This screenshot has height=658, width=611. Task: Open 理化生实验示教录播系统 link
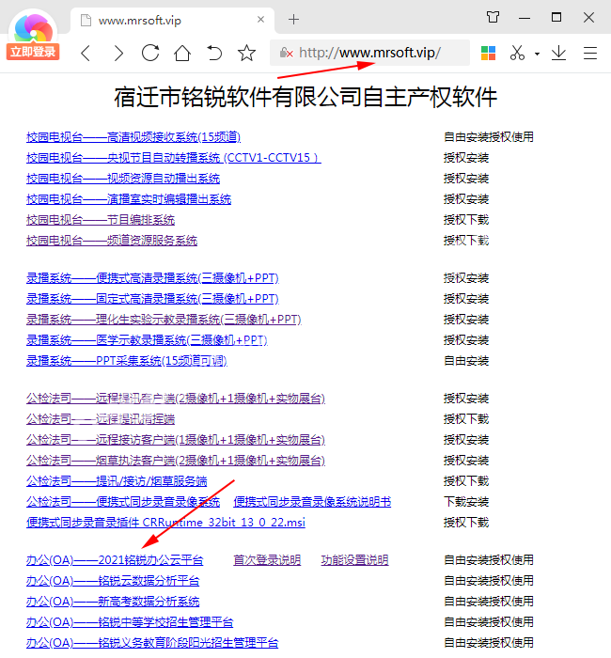tap(164, 320)
